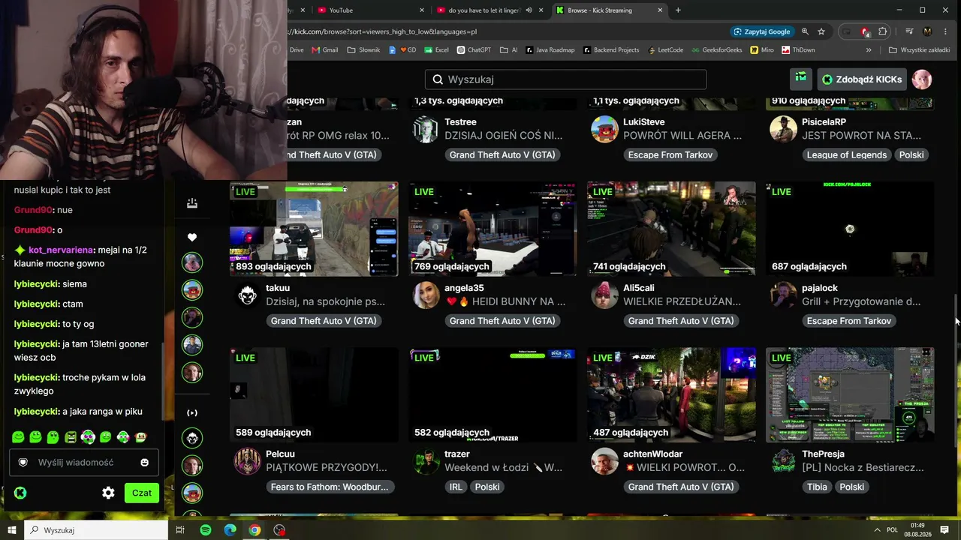Open the Chrome extensions puzzle icon
The height and width of the screenshot is (540, 961).
[x=883, y=31]
